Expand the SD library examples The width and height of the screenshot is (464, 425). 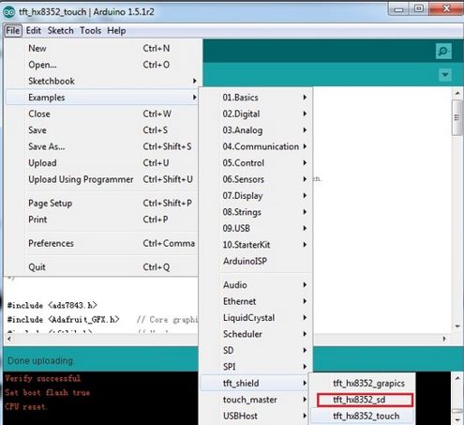click(256, 350)
